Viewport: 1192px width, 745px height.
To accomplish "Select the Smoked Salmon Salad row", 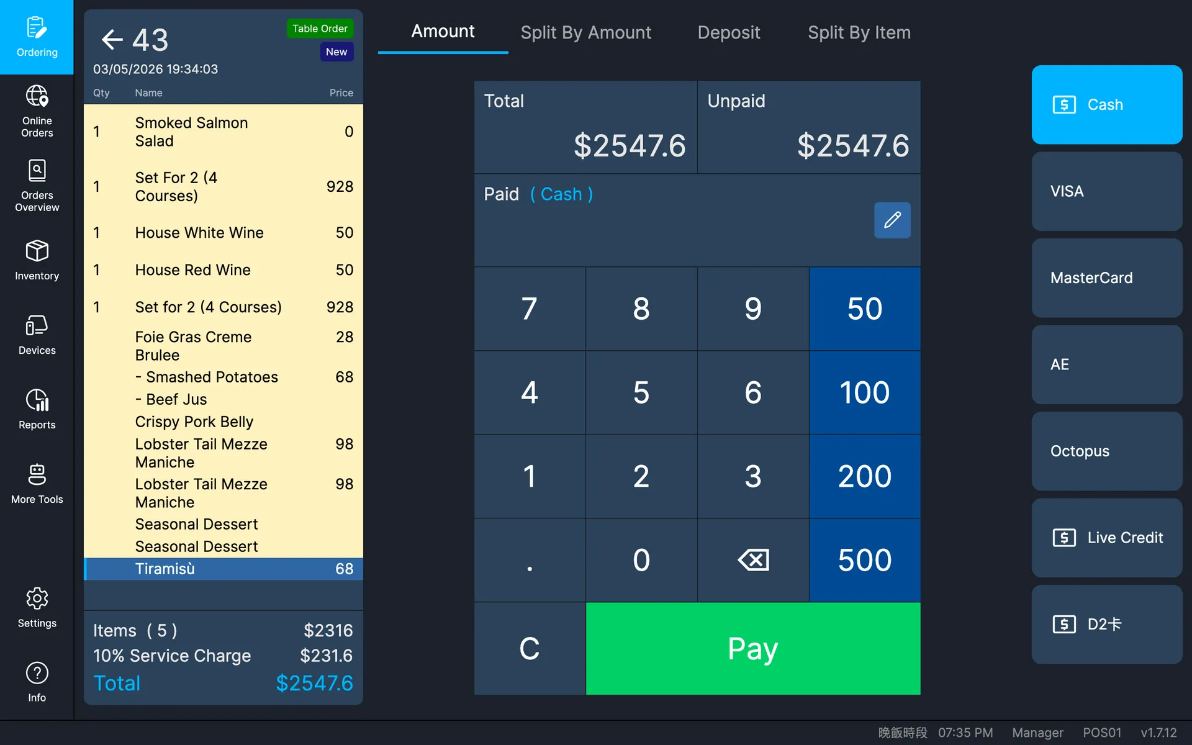I will click(223, 132).
